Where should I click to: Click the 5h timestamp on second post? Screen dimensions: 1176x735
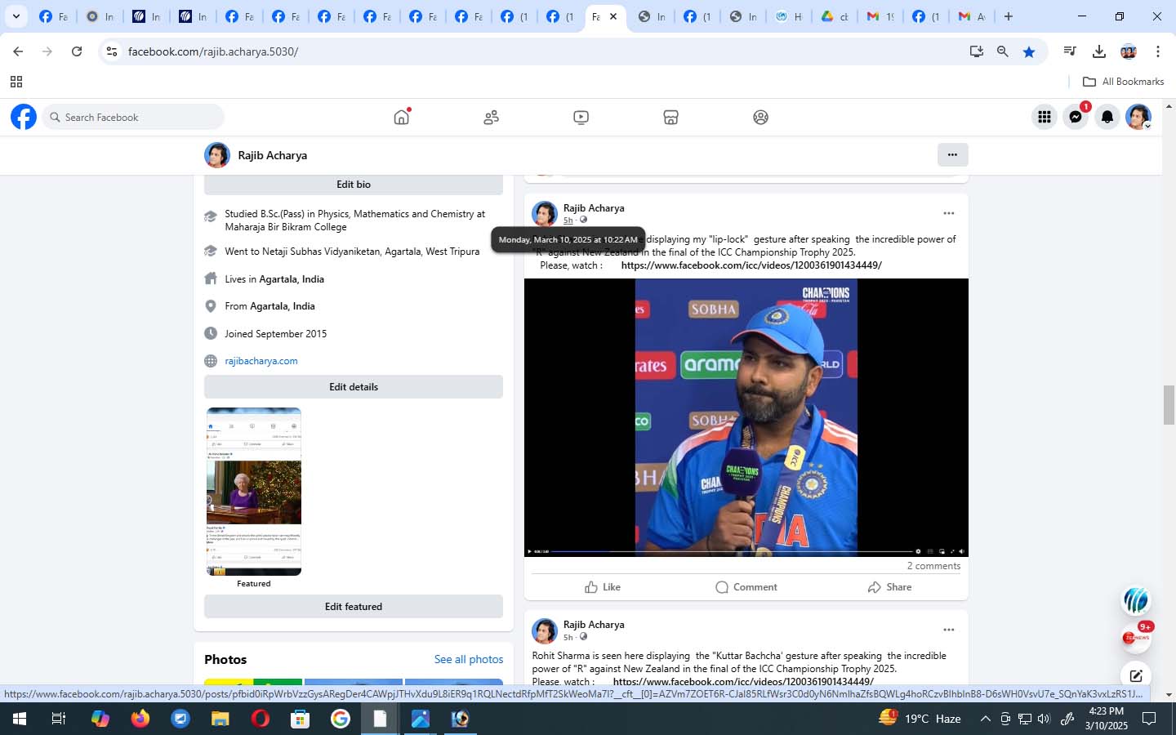pos(568,637)
